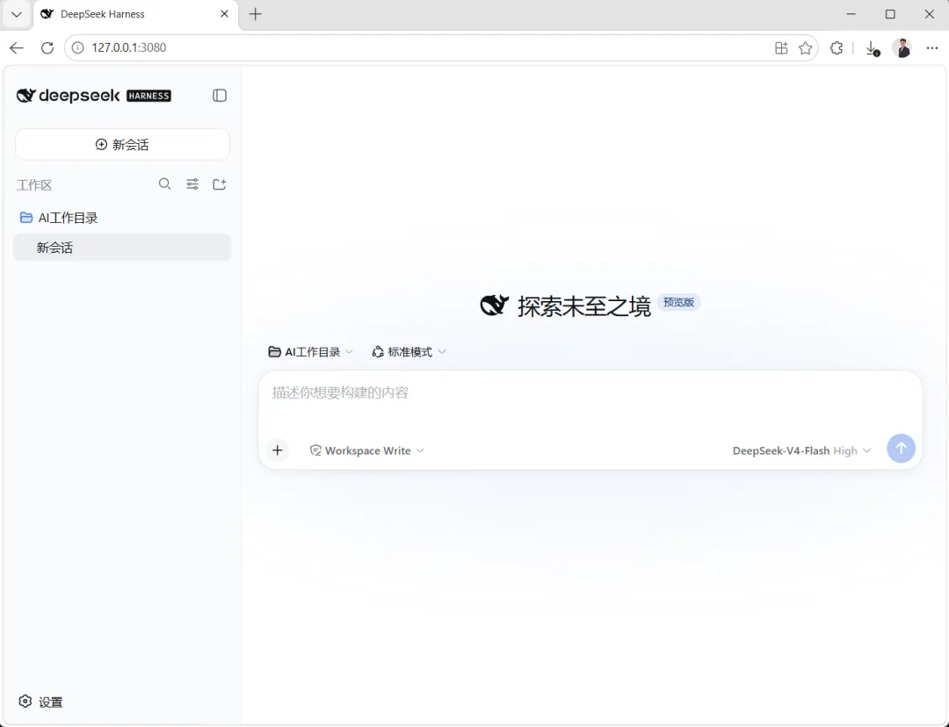The width and height of the screenshot is (949, 727).
Task: Minimize the browser window
Action: (851, 14)
